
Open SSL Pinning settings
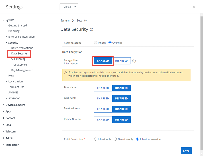pyautogui.click(x=18, y=59)
